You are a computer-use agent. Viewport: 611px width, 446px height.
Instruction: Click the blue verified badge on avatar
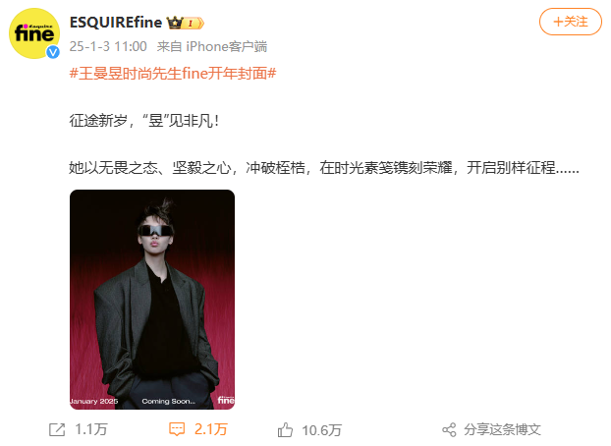pyautogui.click(x=53, y=52)
